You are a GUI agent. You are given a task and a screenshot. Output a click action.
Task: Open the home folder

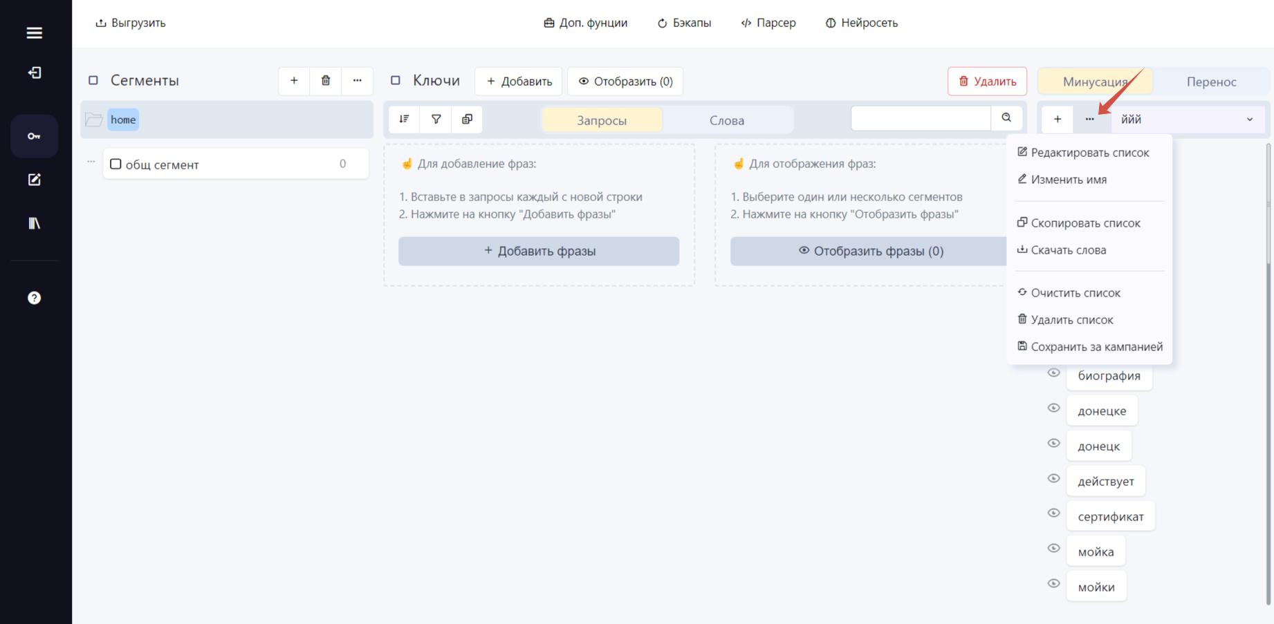pyautogui.click(x=123, y=120)
